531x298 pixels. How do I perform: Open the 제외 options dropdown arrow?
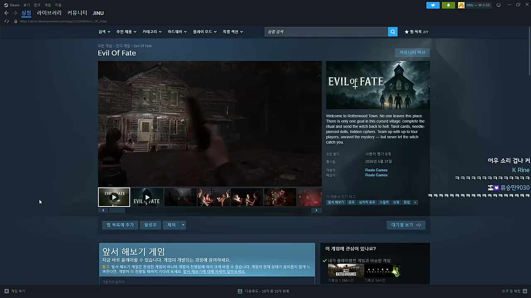point(183,225)
